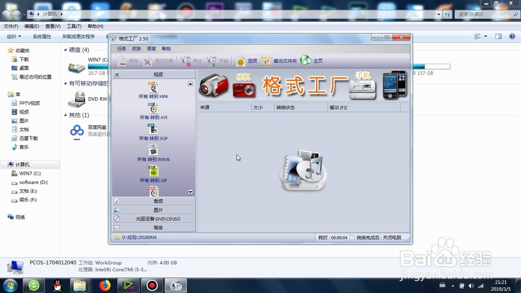Collapse the Other (其他) group in Explorer
The width and height of the screenshot is (521, 293).
coord(66,115)
